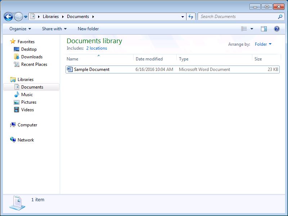Close the Explorer window
The height and width of the screenshot is (216, 288).
click(279, 7)
